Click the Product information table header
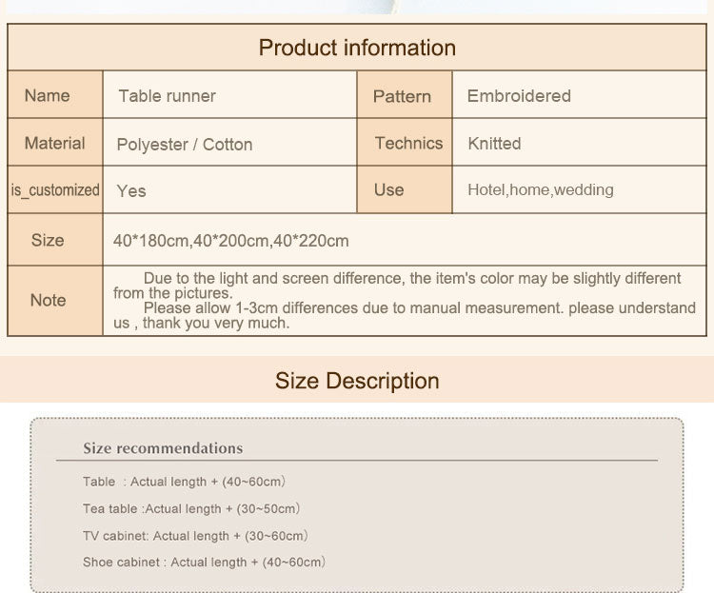This screenshot has height=593, width=714. coord(357,48)
